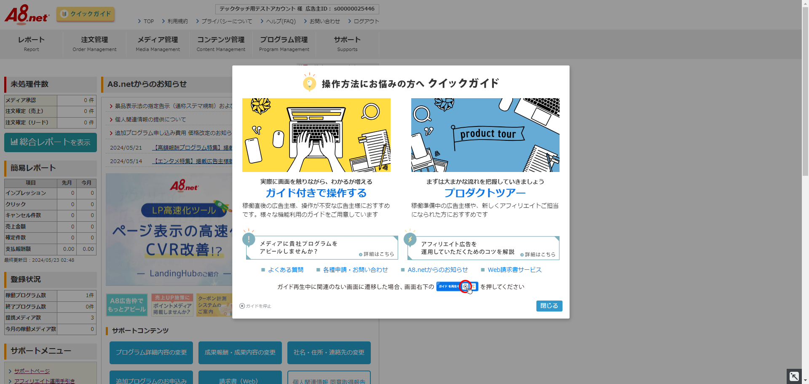This screenshot has width=809, height=384.
Task: Open プロダクトツアー from the guide dialog
Action: pyautogui.click(x=485, y=193)
